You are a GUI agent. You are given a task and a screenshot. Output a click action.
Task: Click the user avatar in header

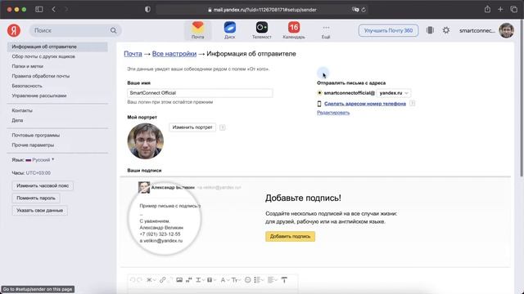coord(506,30)
